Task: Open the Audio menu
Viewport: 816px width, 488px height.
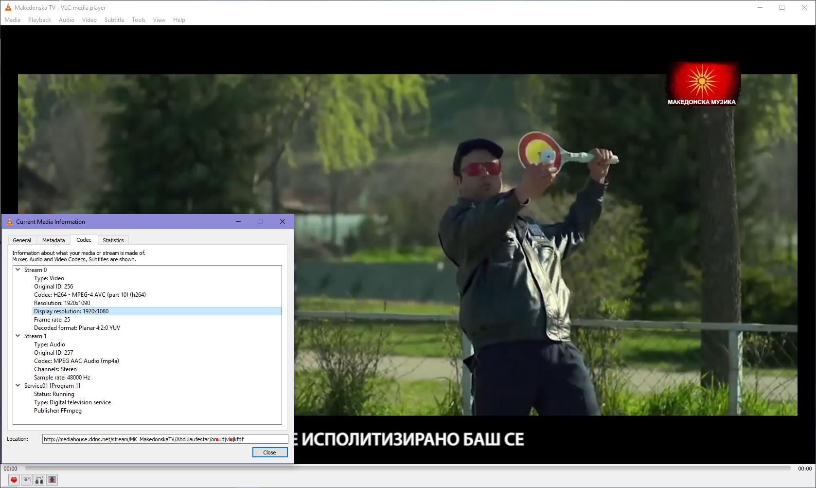Action: coord(67,20)
